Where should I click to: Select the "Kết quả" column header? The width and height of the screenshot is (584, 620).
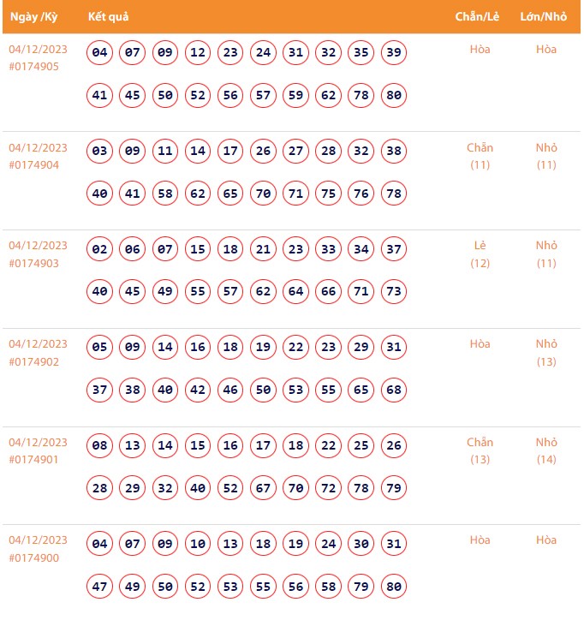pyautogui.click(x=109, y=18)
